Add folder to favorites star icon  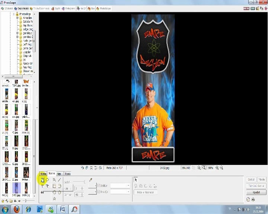pos(3,201)
